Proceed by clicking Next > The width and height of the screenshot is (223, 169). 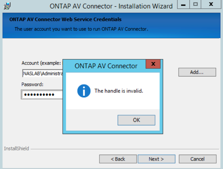[156, 159]
